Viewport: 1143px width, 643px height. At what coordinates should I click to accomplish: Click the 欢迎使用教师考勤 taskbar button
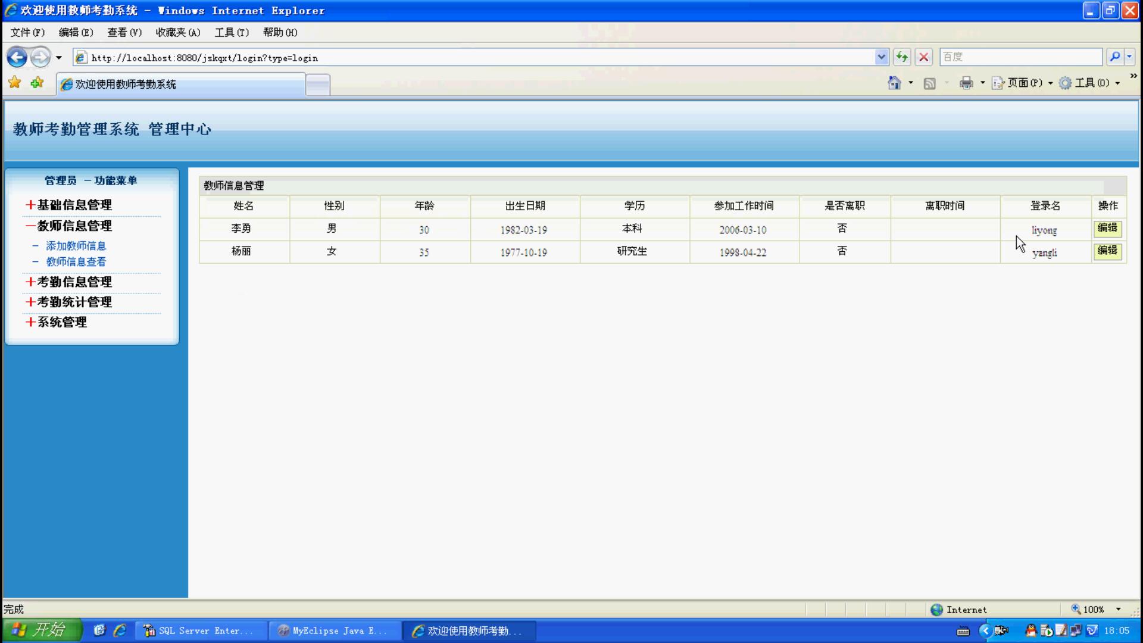[x=469, y=630]
